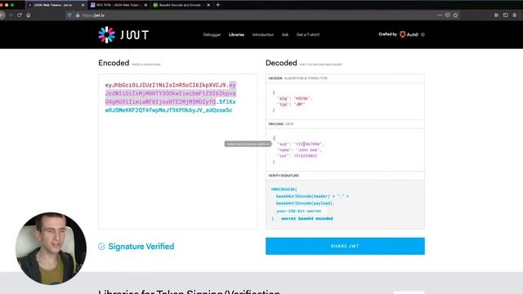Open the Debugger nav link

[212, 34]
